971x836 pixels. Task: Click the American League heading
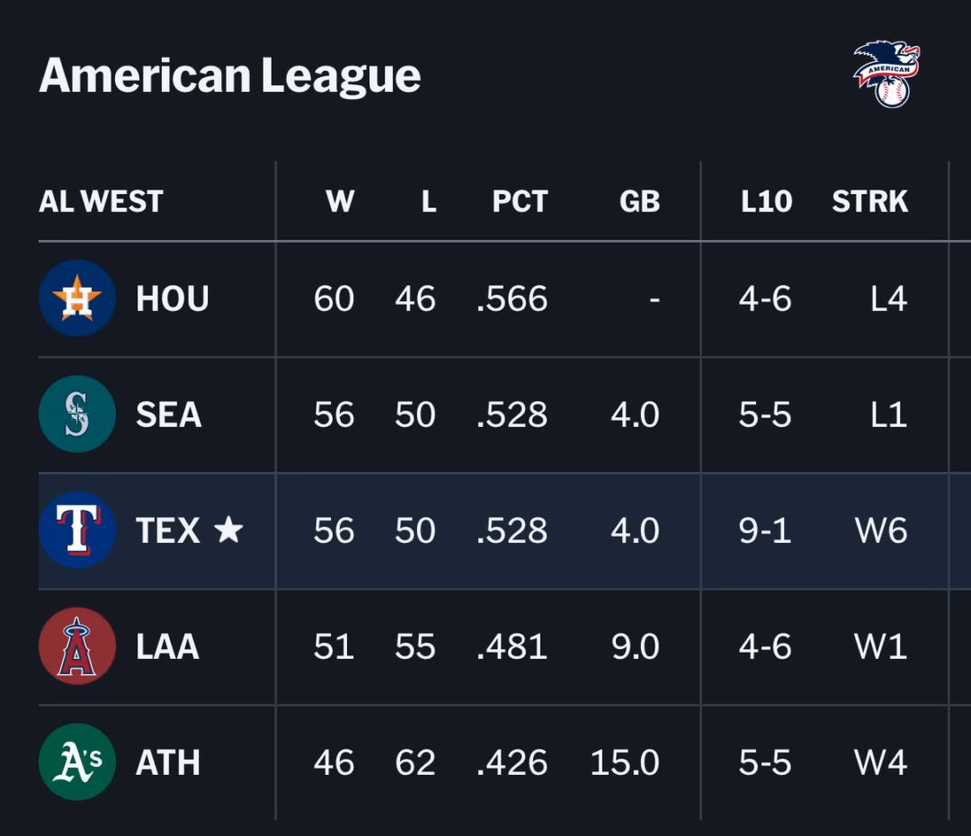[x=230, y=76]
